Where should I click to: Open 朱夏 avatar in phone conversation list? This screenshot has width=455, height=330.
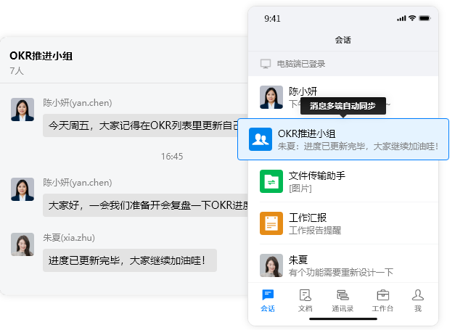coord(271,265)
